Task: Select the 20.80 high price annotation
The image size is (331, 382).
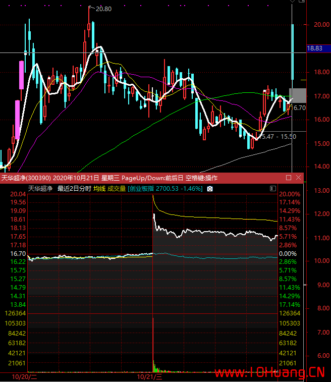Action: [x=103, y=9]
